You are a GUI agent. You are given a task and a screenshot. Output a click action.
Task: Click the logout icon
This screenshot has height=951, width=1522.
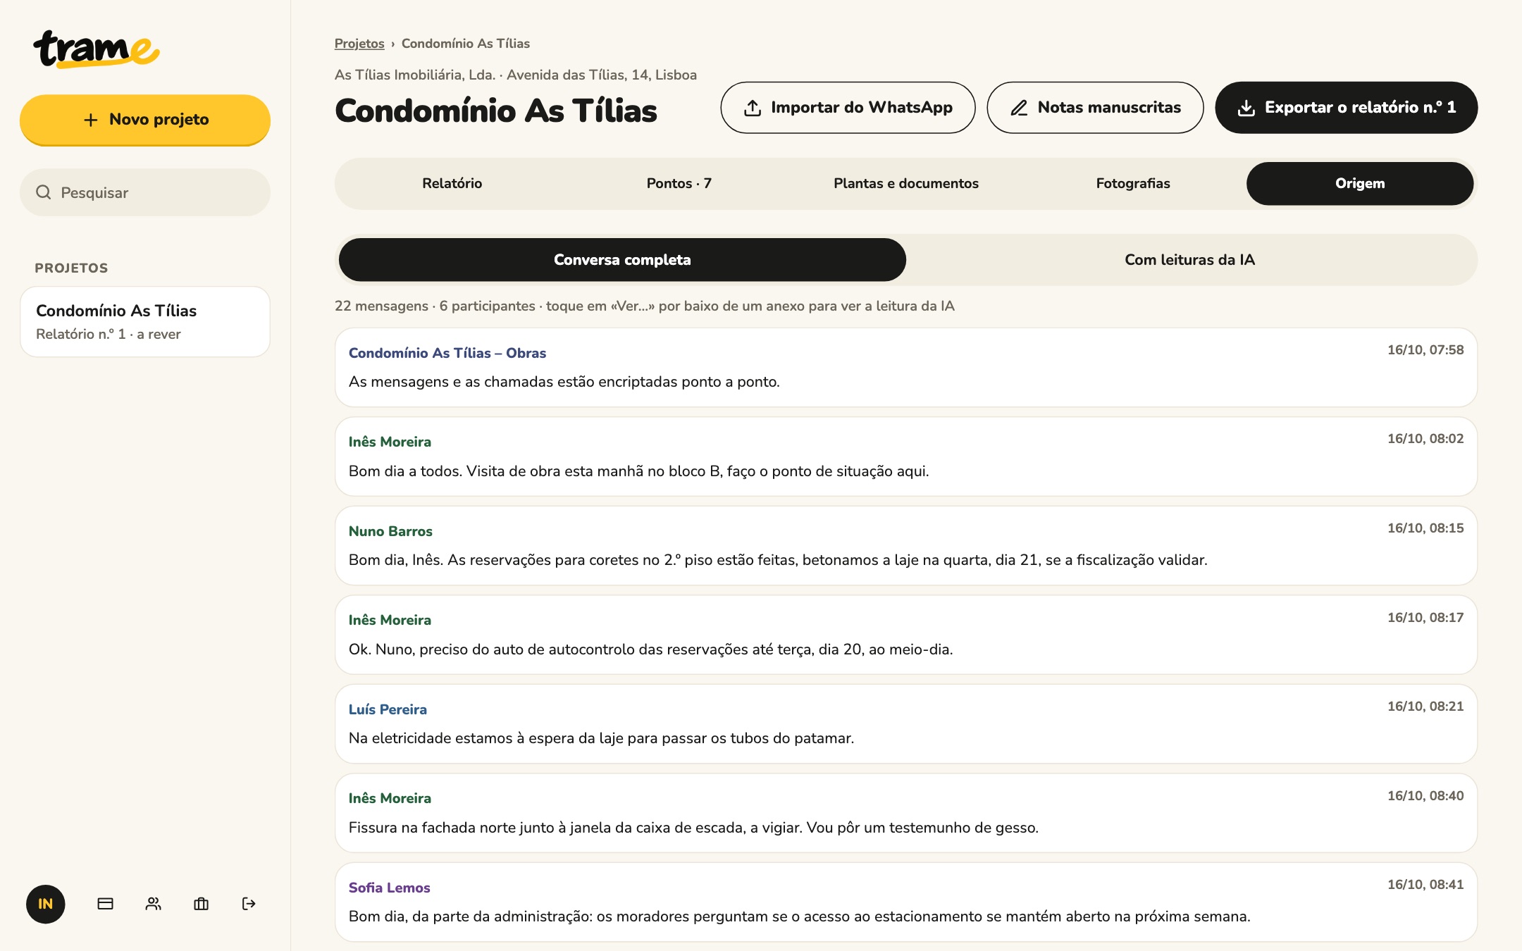tap(249, 904)
